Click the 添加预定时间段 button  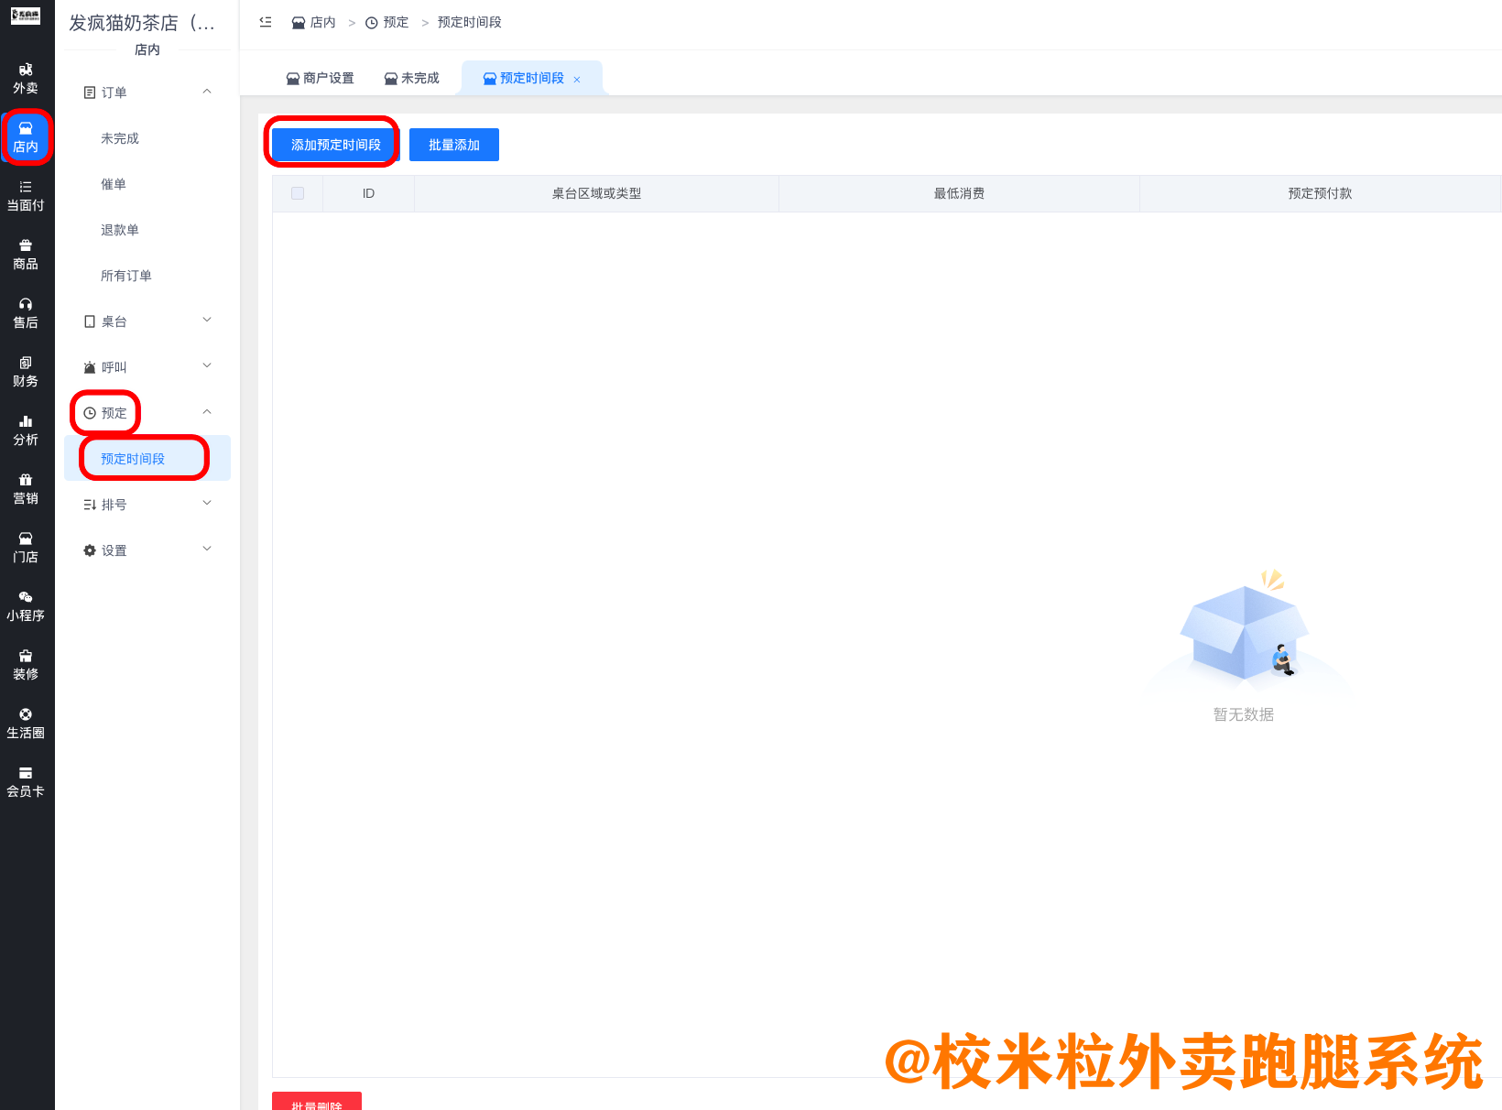[332, 144]
